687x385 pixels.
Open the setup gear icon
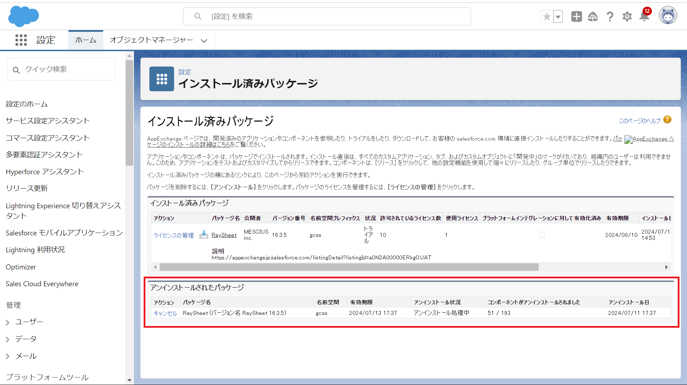coord(627,16)
